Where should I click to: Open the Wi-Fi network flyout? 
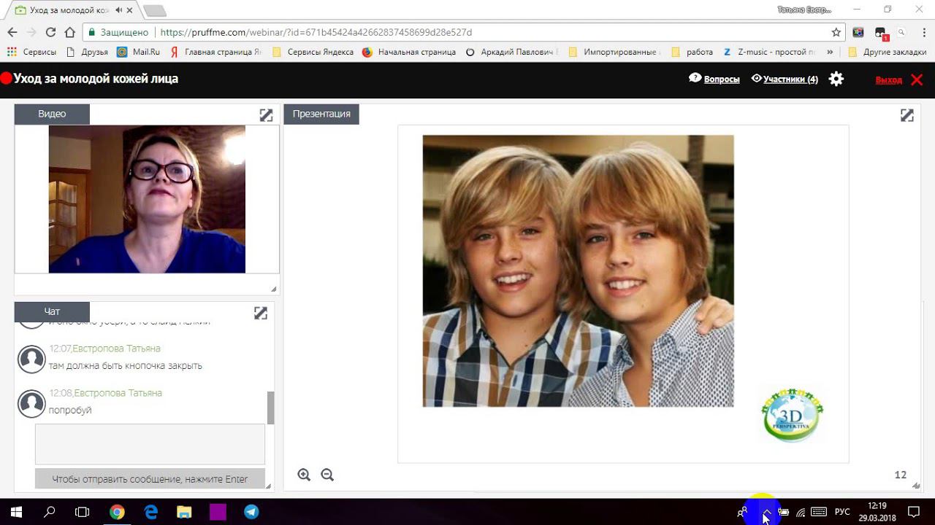tap(801, 512)
